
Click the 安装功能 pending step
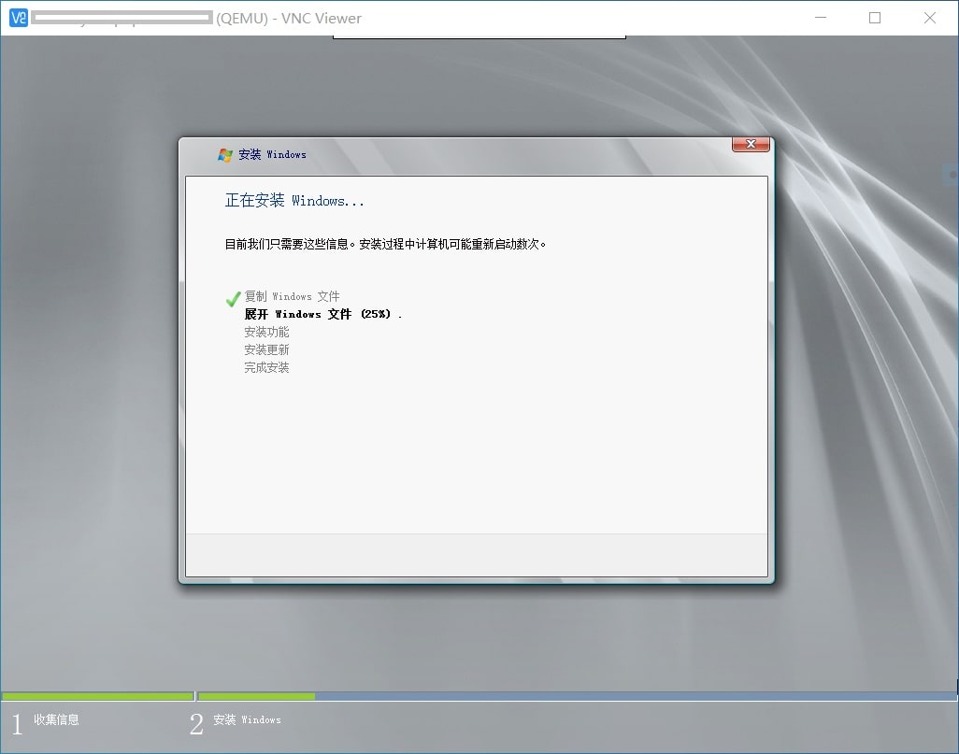click(x=266, y=332)
